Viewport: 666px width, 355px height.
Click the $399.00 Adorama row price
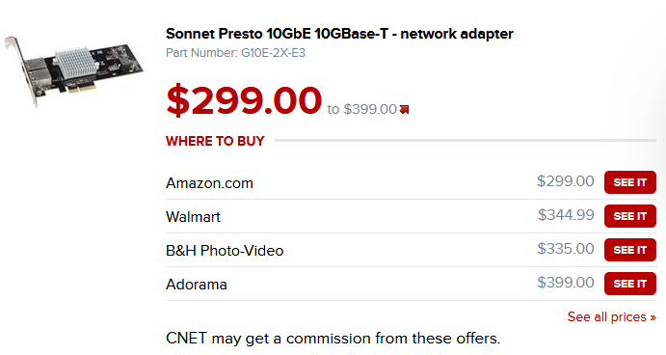(566, 283)
